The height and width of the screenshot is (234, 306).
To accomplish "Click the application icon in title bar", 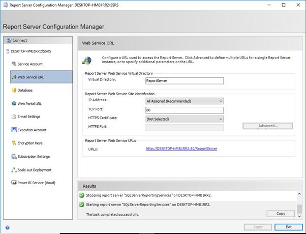I will point(6,5).
